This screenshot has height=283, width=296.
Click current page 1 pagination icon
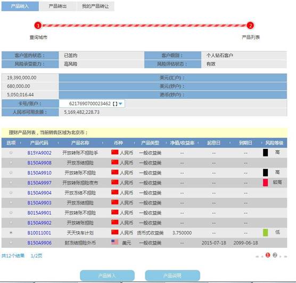pos(268,255)
